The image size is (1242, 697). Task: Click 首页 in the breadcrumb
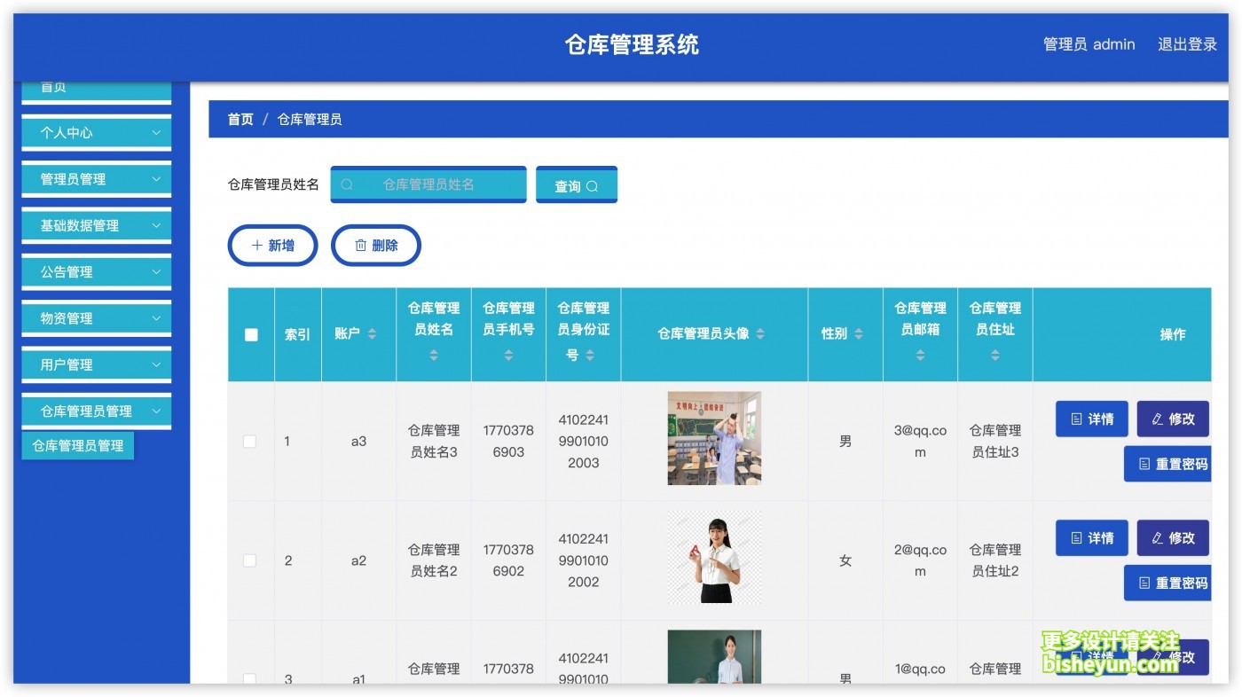click(240, 119)
